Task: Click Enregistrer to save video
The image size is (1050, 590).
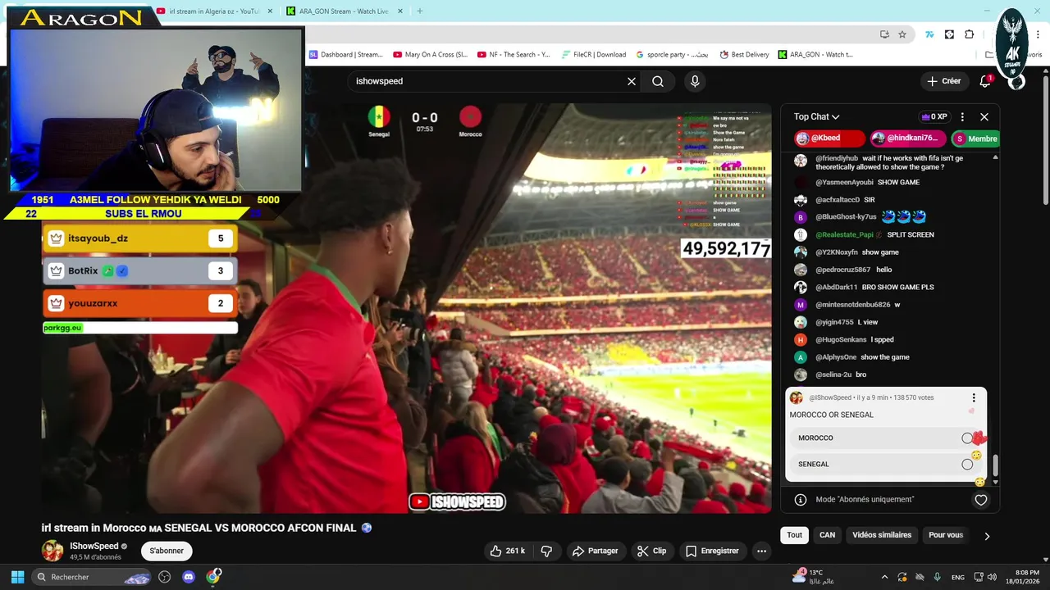Action: coord(712,551)
